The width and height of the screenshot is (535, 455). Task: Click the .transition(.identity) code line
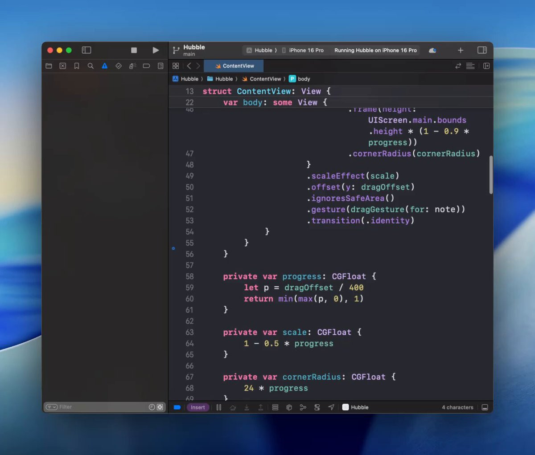point(360,220)
